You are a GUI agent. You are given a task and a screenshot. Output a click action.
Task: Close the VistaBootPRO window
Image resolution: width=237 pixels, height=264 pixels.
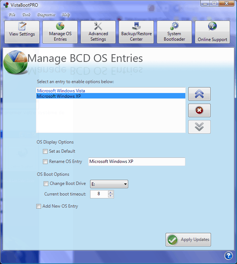(226, 3)
